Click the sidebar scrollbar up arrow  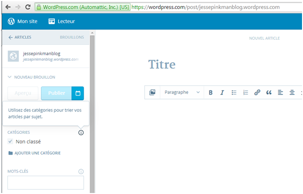pos(92,33)
